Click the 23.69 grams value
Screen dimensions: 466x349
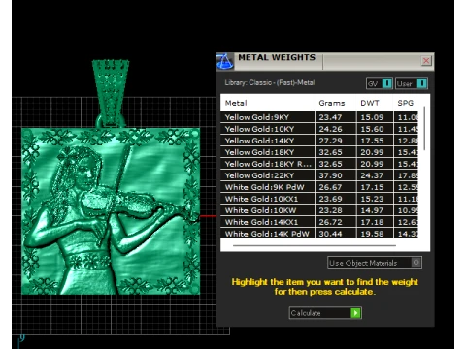click(330, 199)
